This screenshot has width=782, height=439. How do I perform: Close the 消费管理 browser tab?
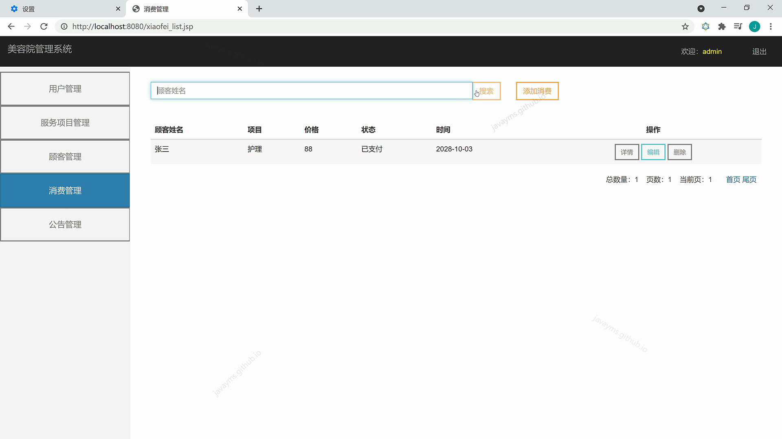click(x=239, y=9)
